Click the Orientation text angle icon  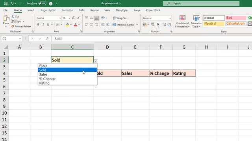103,18
